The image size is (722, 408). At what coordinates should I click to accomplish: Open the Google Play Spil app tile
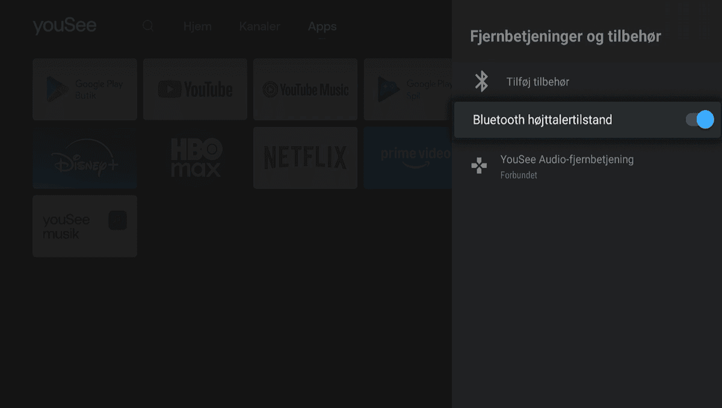click(408, 89)
